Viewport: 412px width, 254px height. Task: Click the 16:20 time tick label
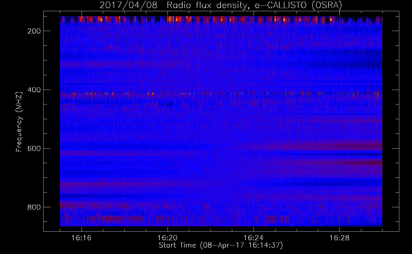tap(168, 238)
